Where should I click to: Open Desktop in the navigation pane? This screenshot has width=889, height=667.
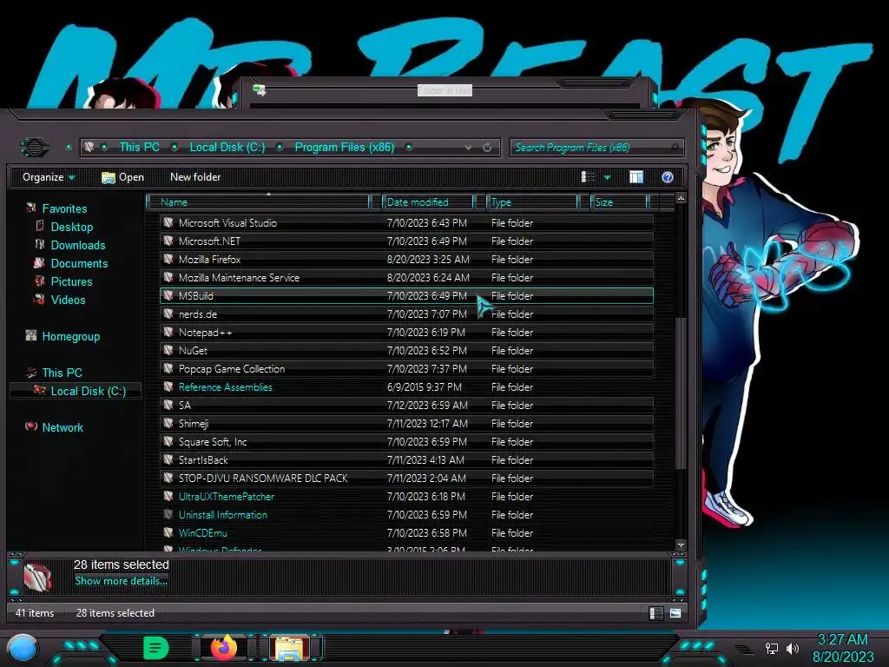tap(71, 227)
